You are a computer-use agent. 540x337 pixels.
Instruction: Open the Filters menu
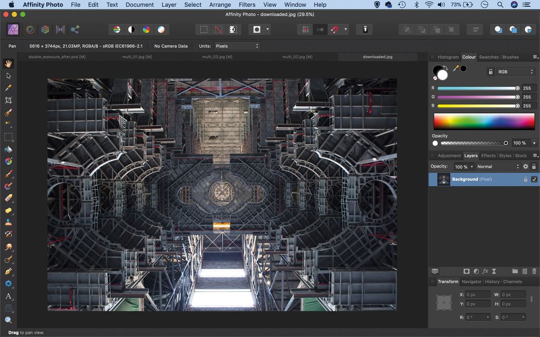tap(247, 5)
